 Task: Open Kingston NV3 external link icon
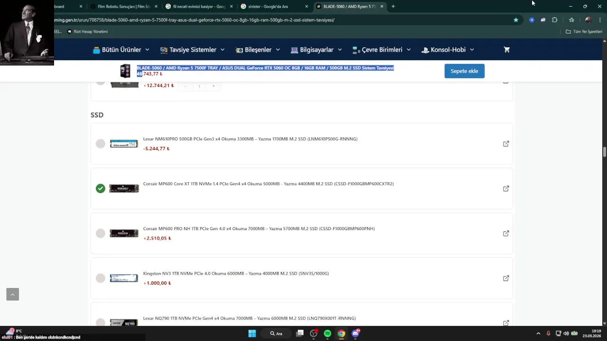coord(506,278)
